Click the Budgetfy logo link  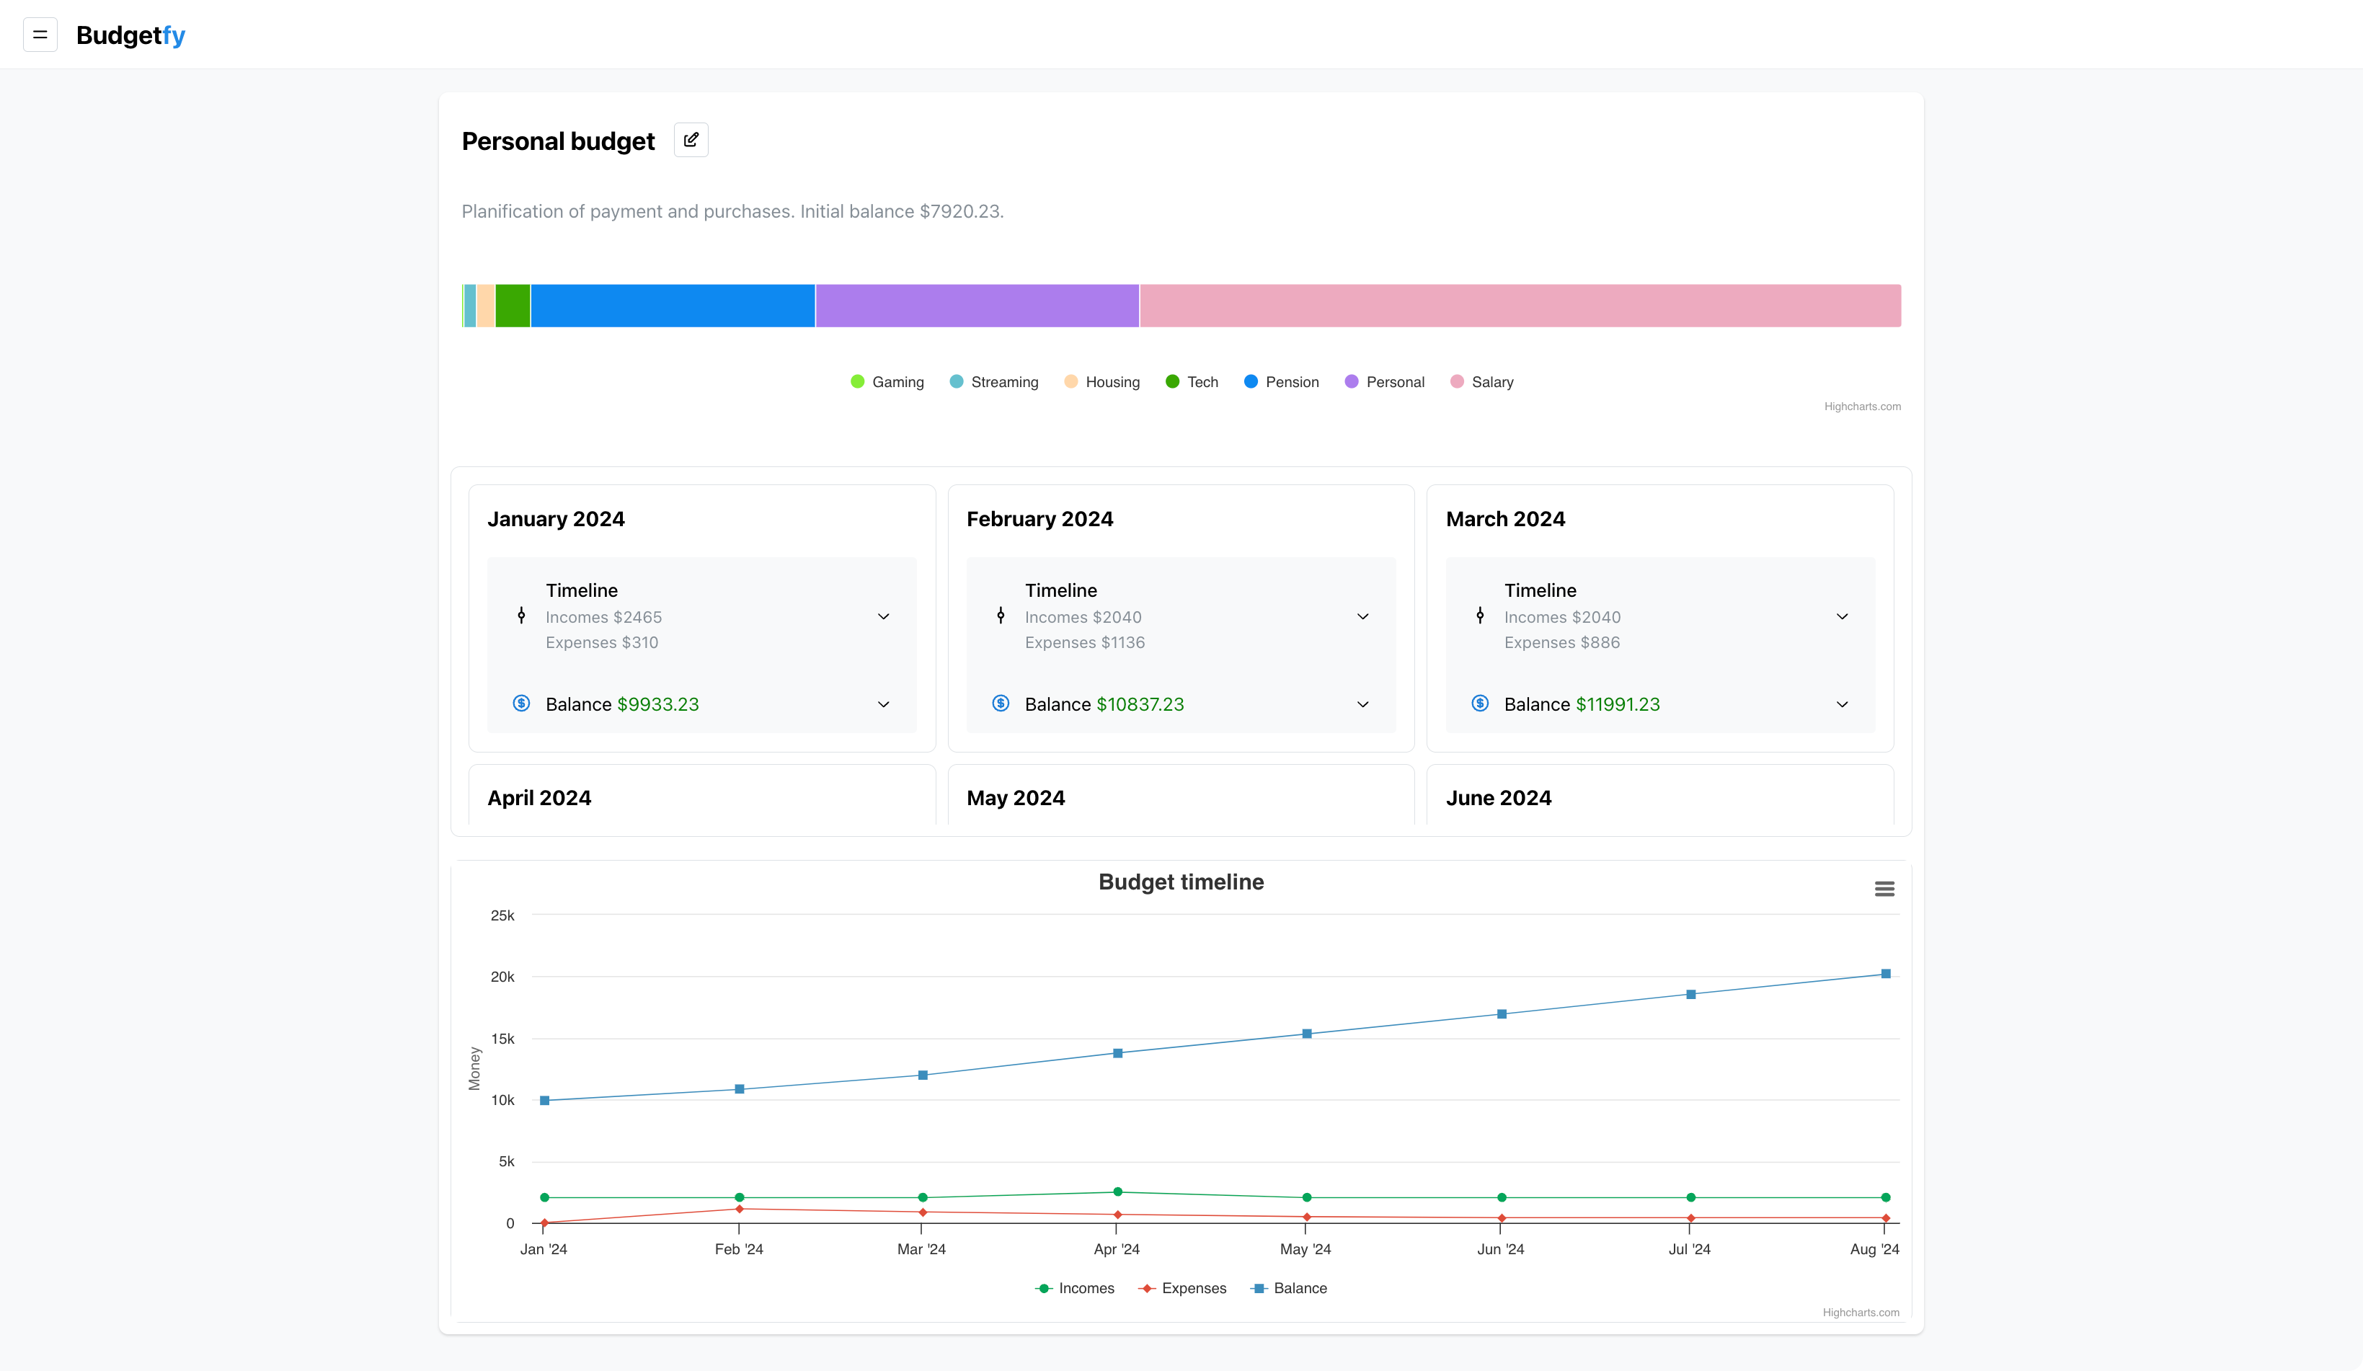pos(130,35)
